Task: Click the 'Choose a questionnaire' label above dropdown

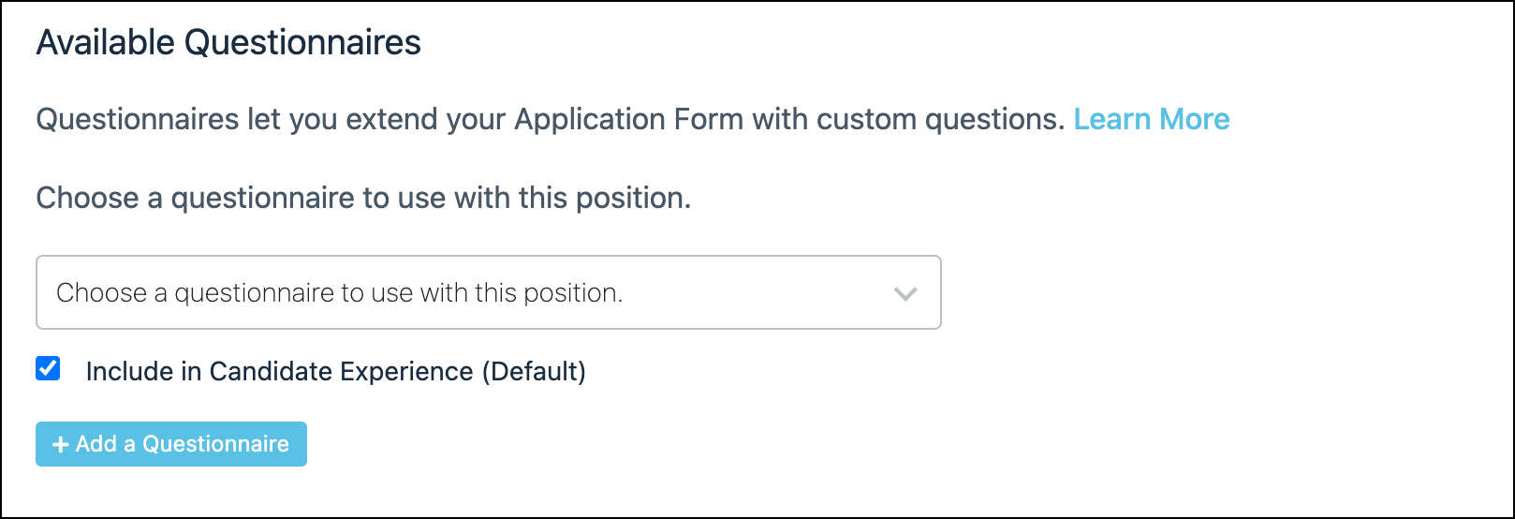Action: (363, 199)
